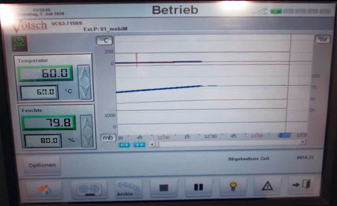
Task: Click the chart scrollbar left arrow
Action: (152, 144)
